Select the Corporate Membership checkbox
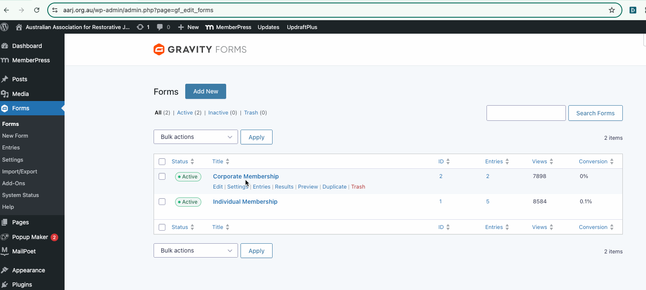646x290 pixels. 162,176
